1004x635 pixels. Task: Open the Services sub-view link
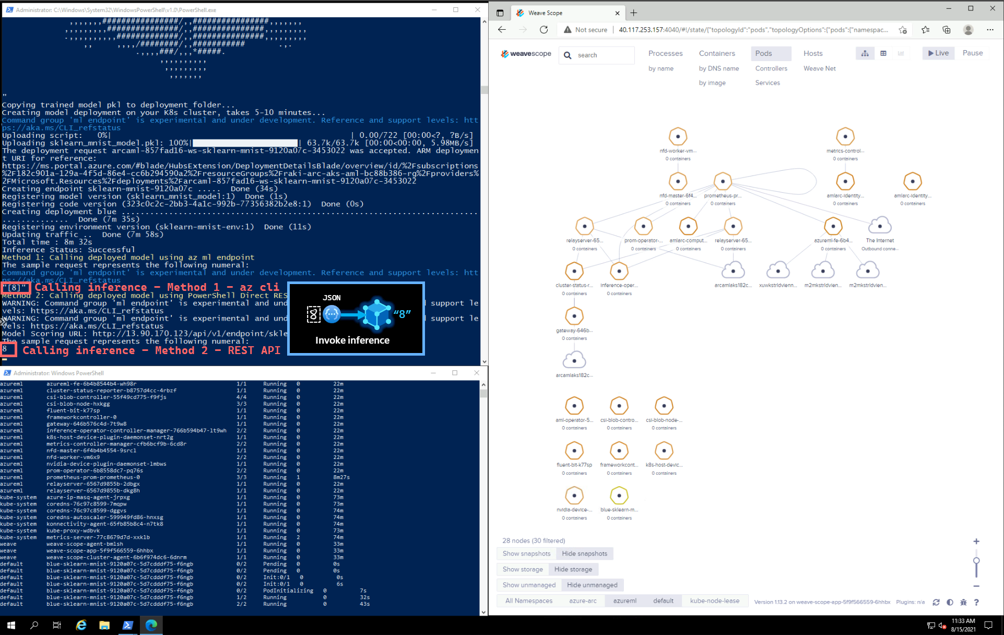click(x=767, y=83)
